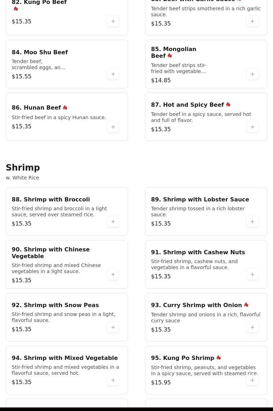Click the Kung Po Shrimp $15.95 price
The image size is (273, 411).
pyautogui.click(x=161, y=382)
